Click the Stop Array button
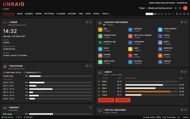190x119 pixels. pos(106,100)
